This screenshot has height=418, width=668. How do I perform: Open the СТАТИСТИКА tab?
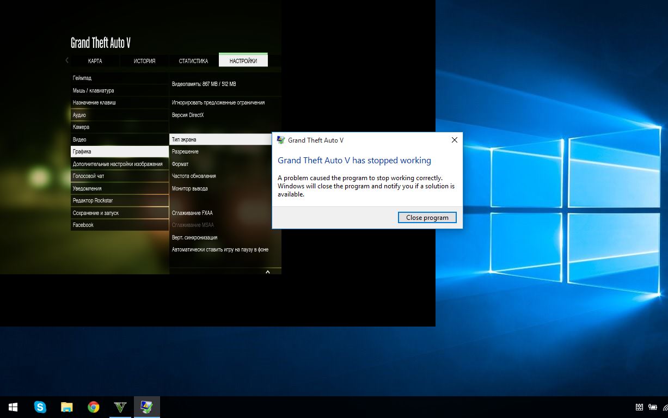pos(193,61)
